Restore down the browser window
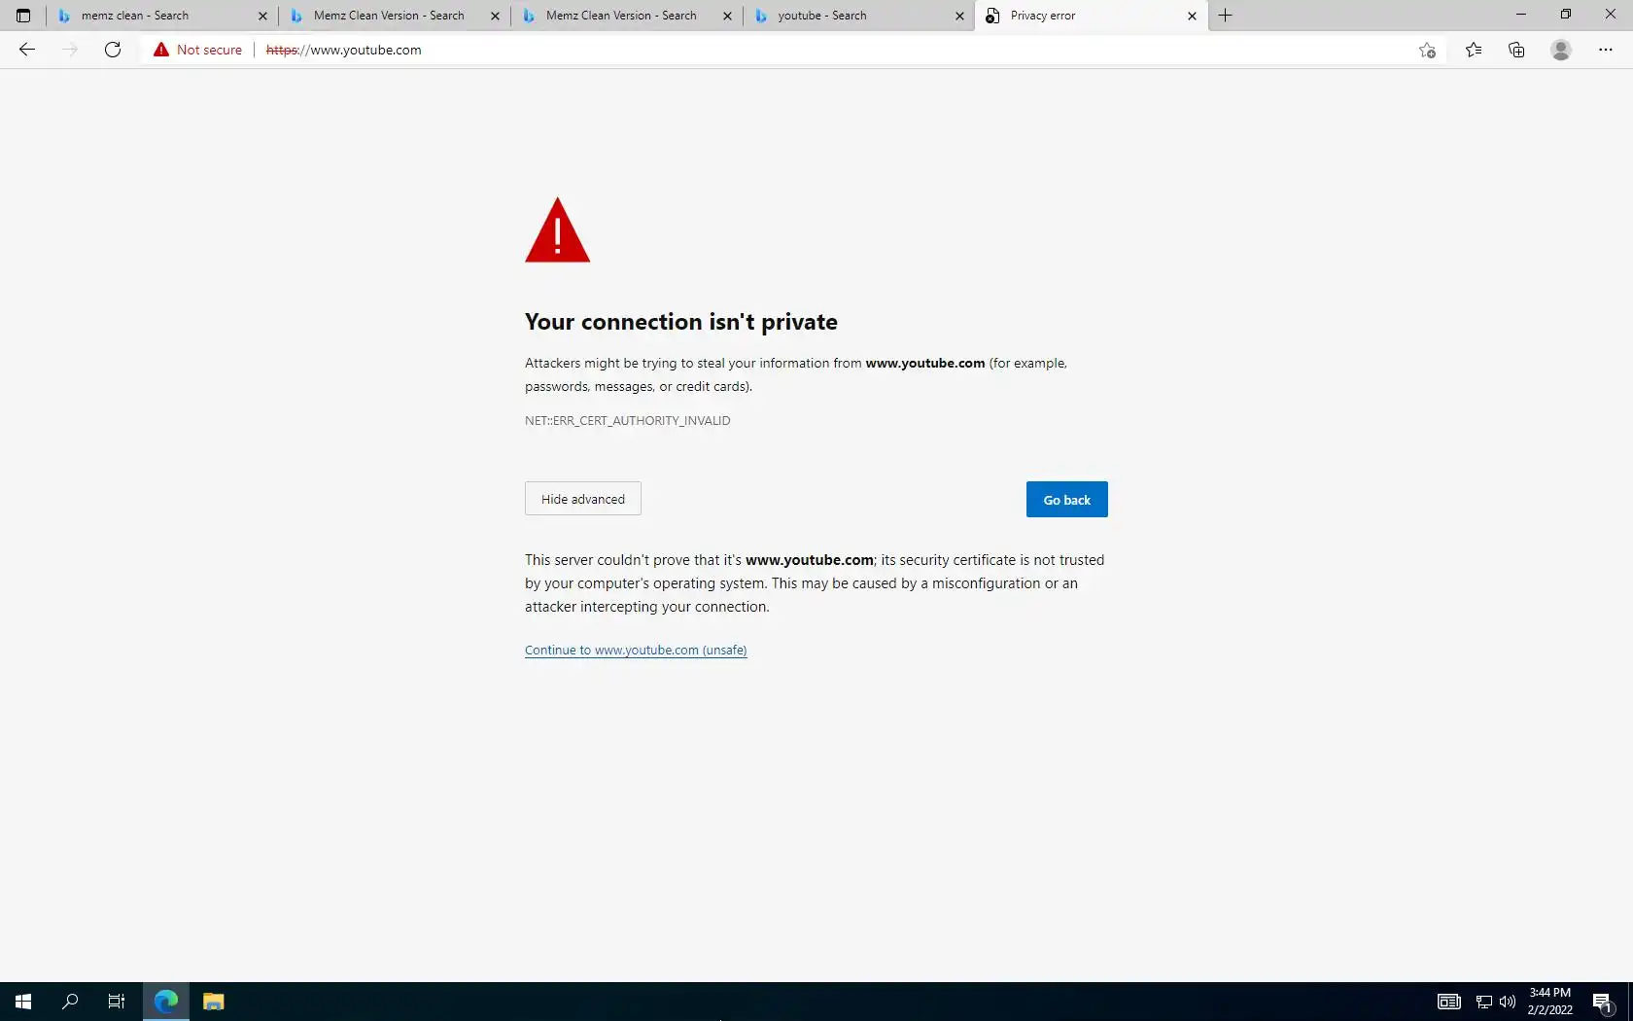This screenshot has width=1633, height=1021. click(x=1566, y=15)
